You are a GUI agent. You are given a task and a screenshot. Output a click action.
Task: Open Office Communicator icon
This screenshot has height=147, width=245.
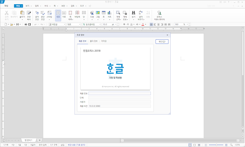click(x=159, y=13)
